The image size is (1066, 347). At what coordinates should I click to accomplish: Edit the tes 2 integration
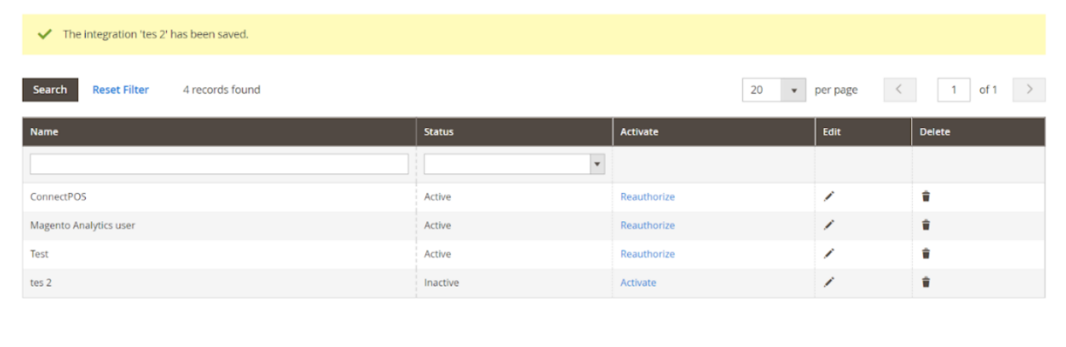(x=829, y=283)
